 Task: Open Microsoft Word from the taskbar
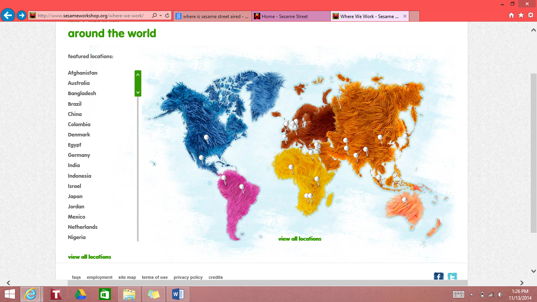178,294
